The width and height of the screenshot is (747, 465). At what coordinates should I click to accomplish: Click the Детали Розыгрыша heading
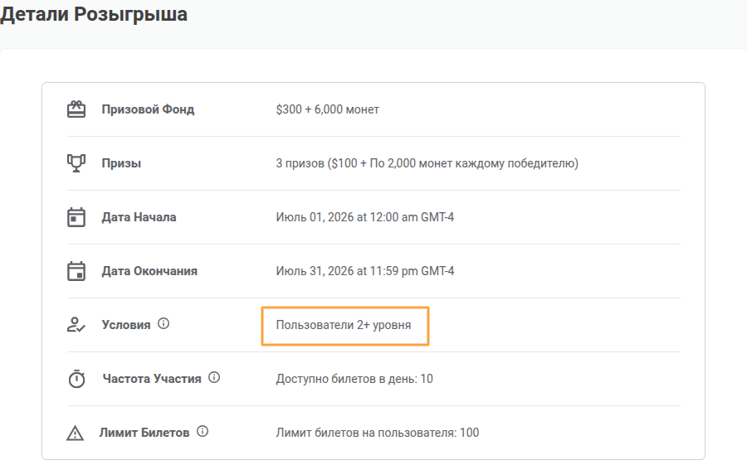[x=93, y=14]
